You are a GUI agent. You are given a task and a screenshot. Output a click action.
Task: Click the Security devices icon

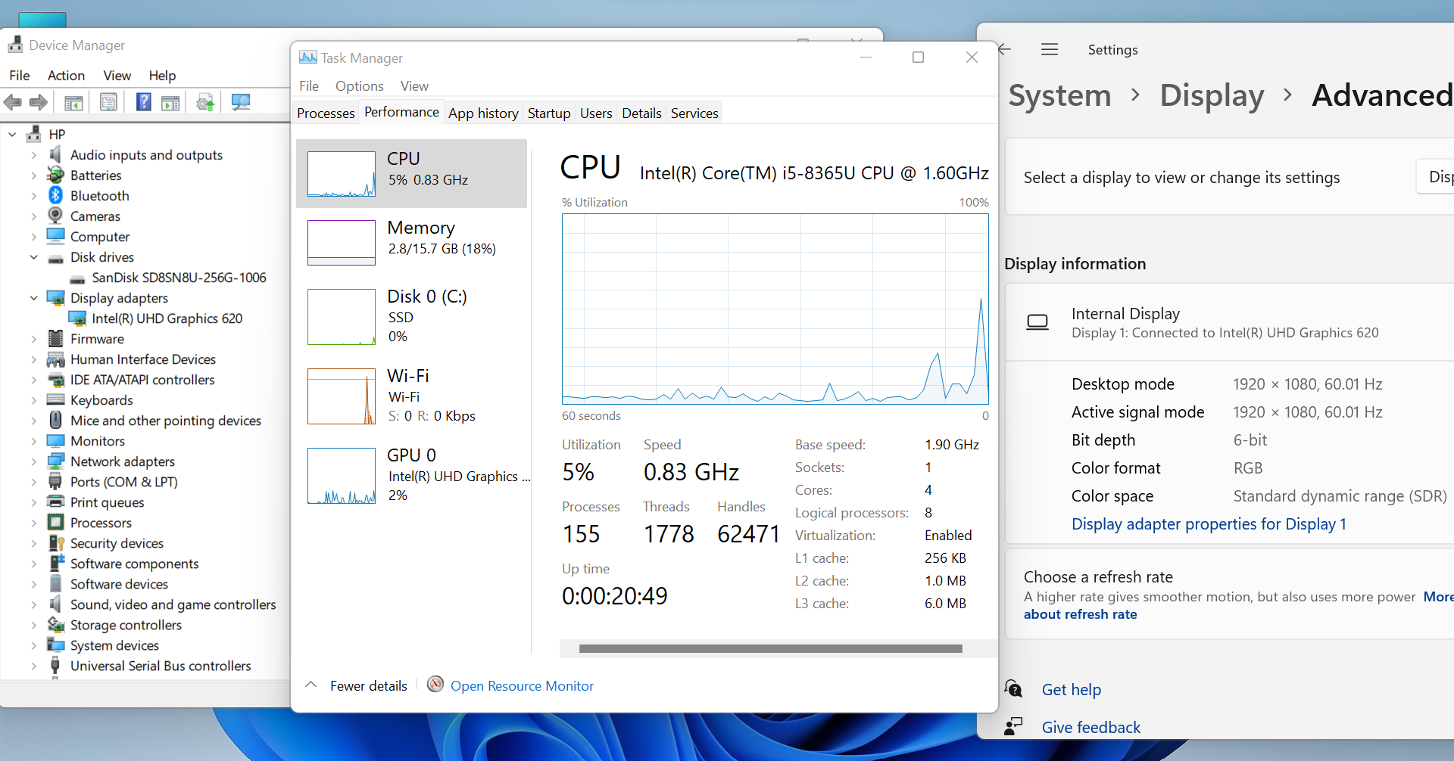(x=56, y=542)
